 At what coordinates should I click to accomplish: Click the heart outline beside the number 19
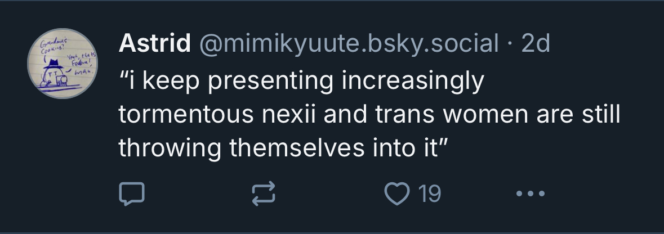coord(397,194)
